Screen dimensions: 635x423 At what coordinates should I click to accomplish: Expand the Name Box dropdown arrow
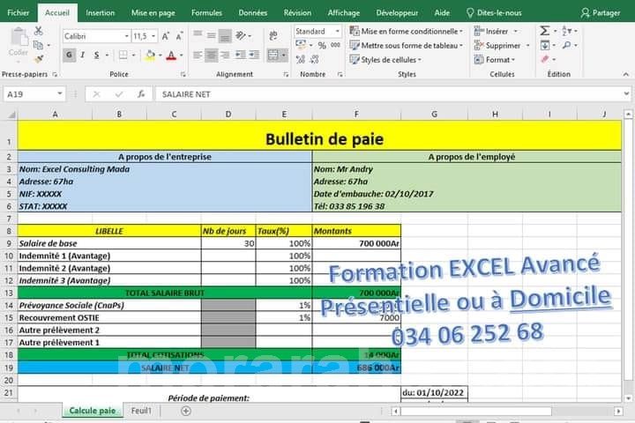point(59,94)
